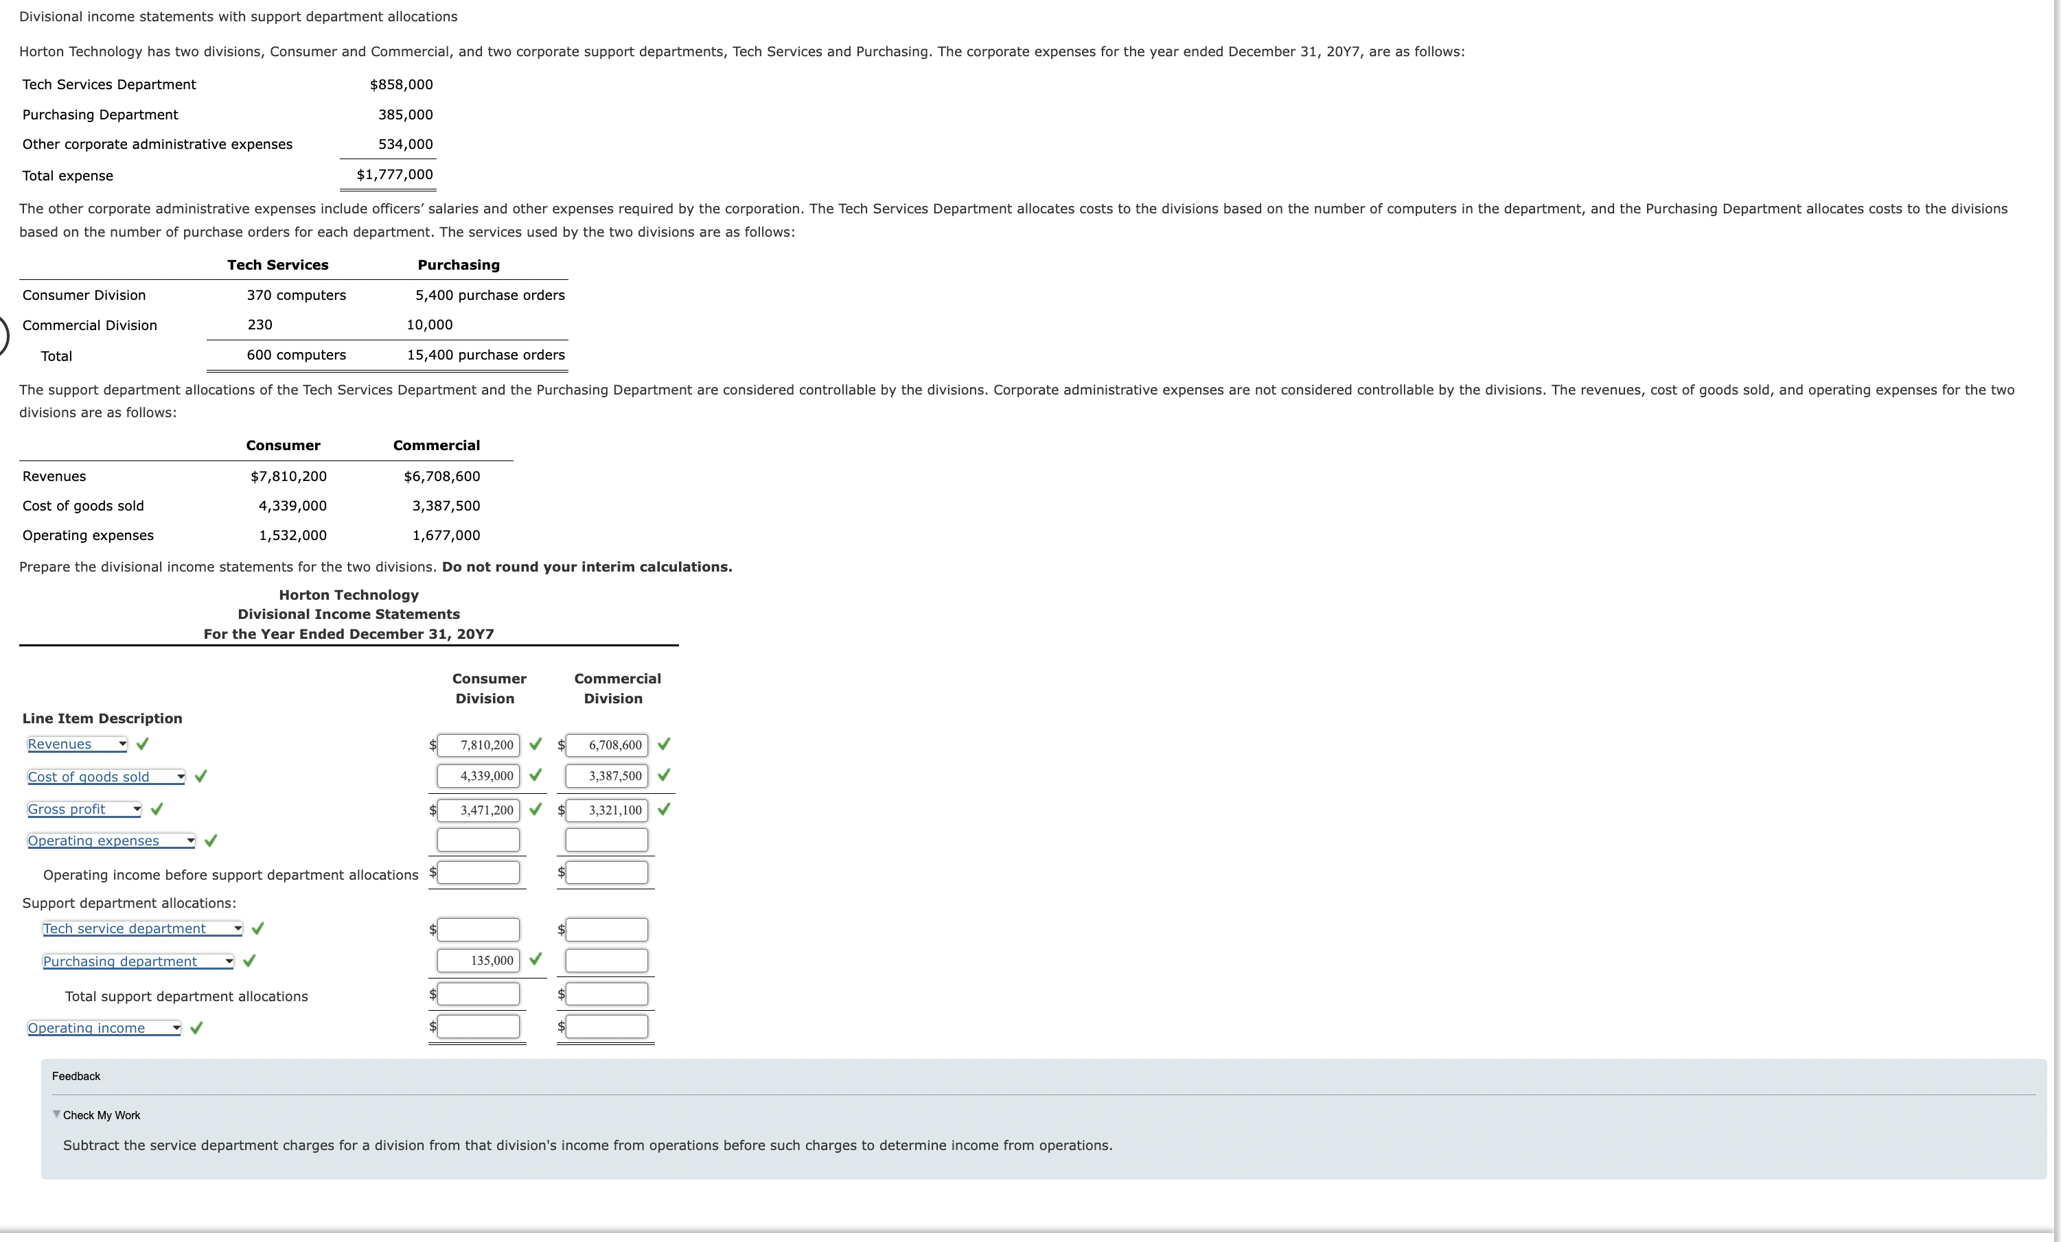Open the Gross profit dropdown
The height and width of the screenshot is (1242, 2061).
pos(84,809)
